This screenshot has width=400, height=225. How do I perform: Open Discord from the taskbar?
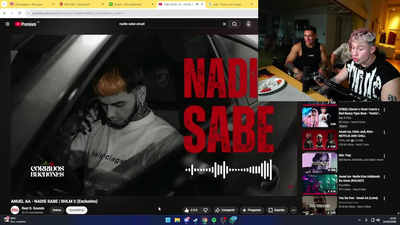[x=187, y=220]
